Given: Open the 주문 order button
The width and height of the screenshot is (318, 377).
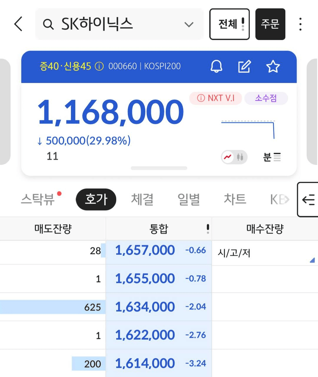Looking at the screenshot, I should point(270,24).
